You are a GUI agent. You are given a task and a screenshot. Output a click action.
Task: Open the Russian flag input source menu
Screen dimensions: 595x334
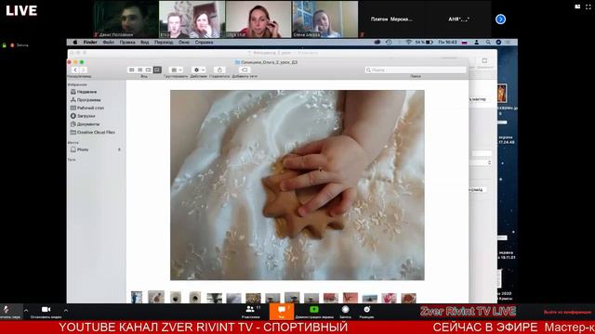pyautogui.click(x=464, y=43)
